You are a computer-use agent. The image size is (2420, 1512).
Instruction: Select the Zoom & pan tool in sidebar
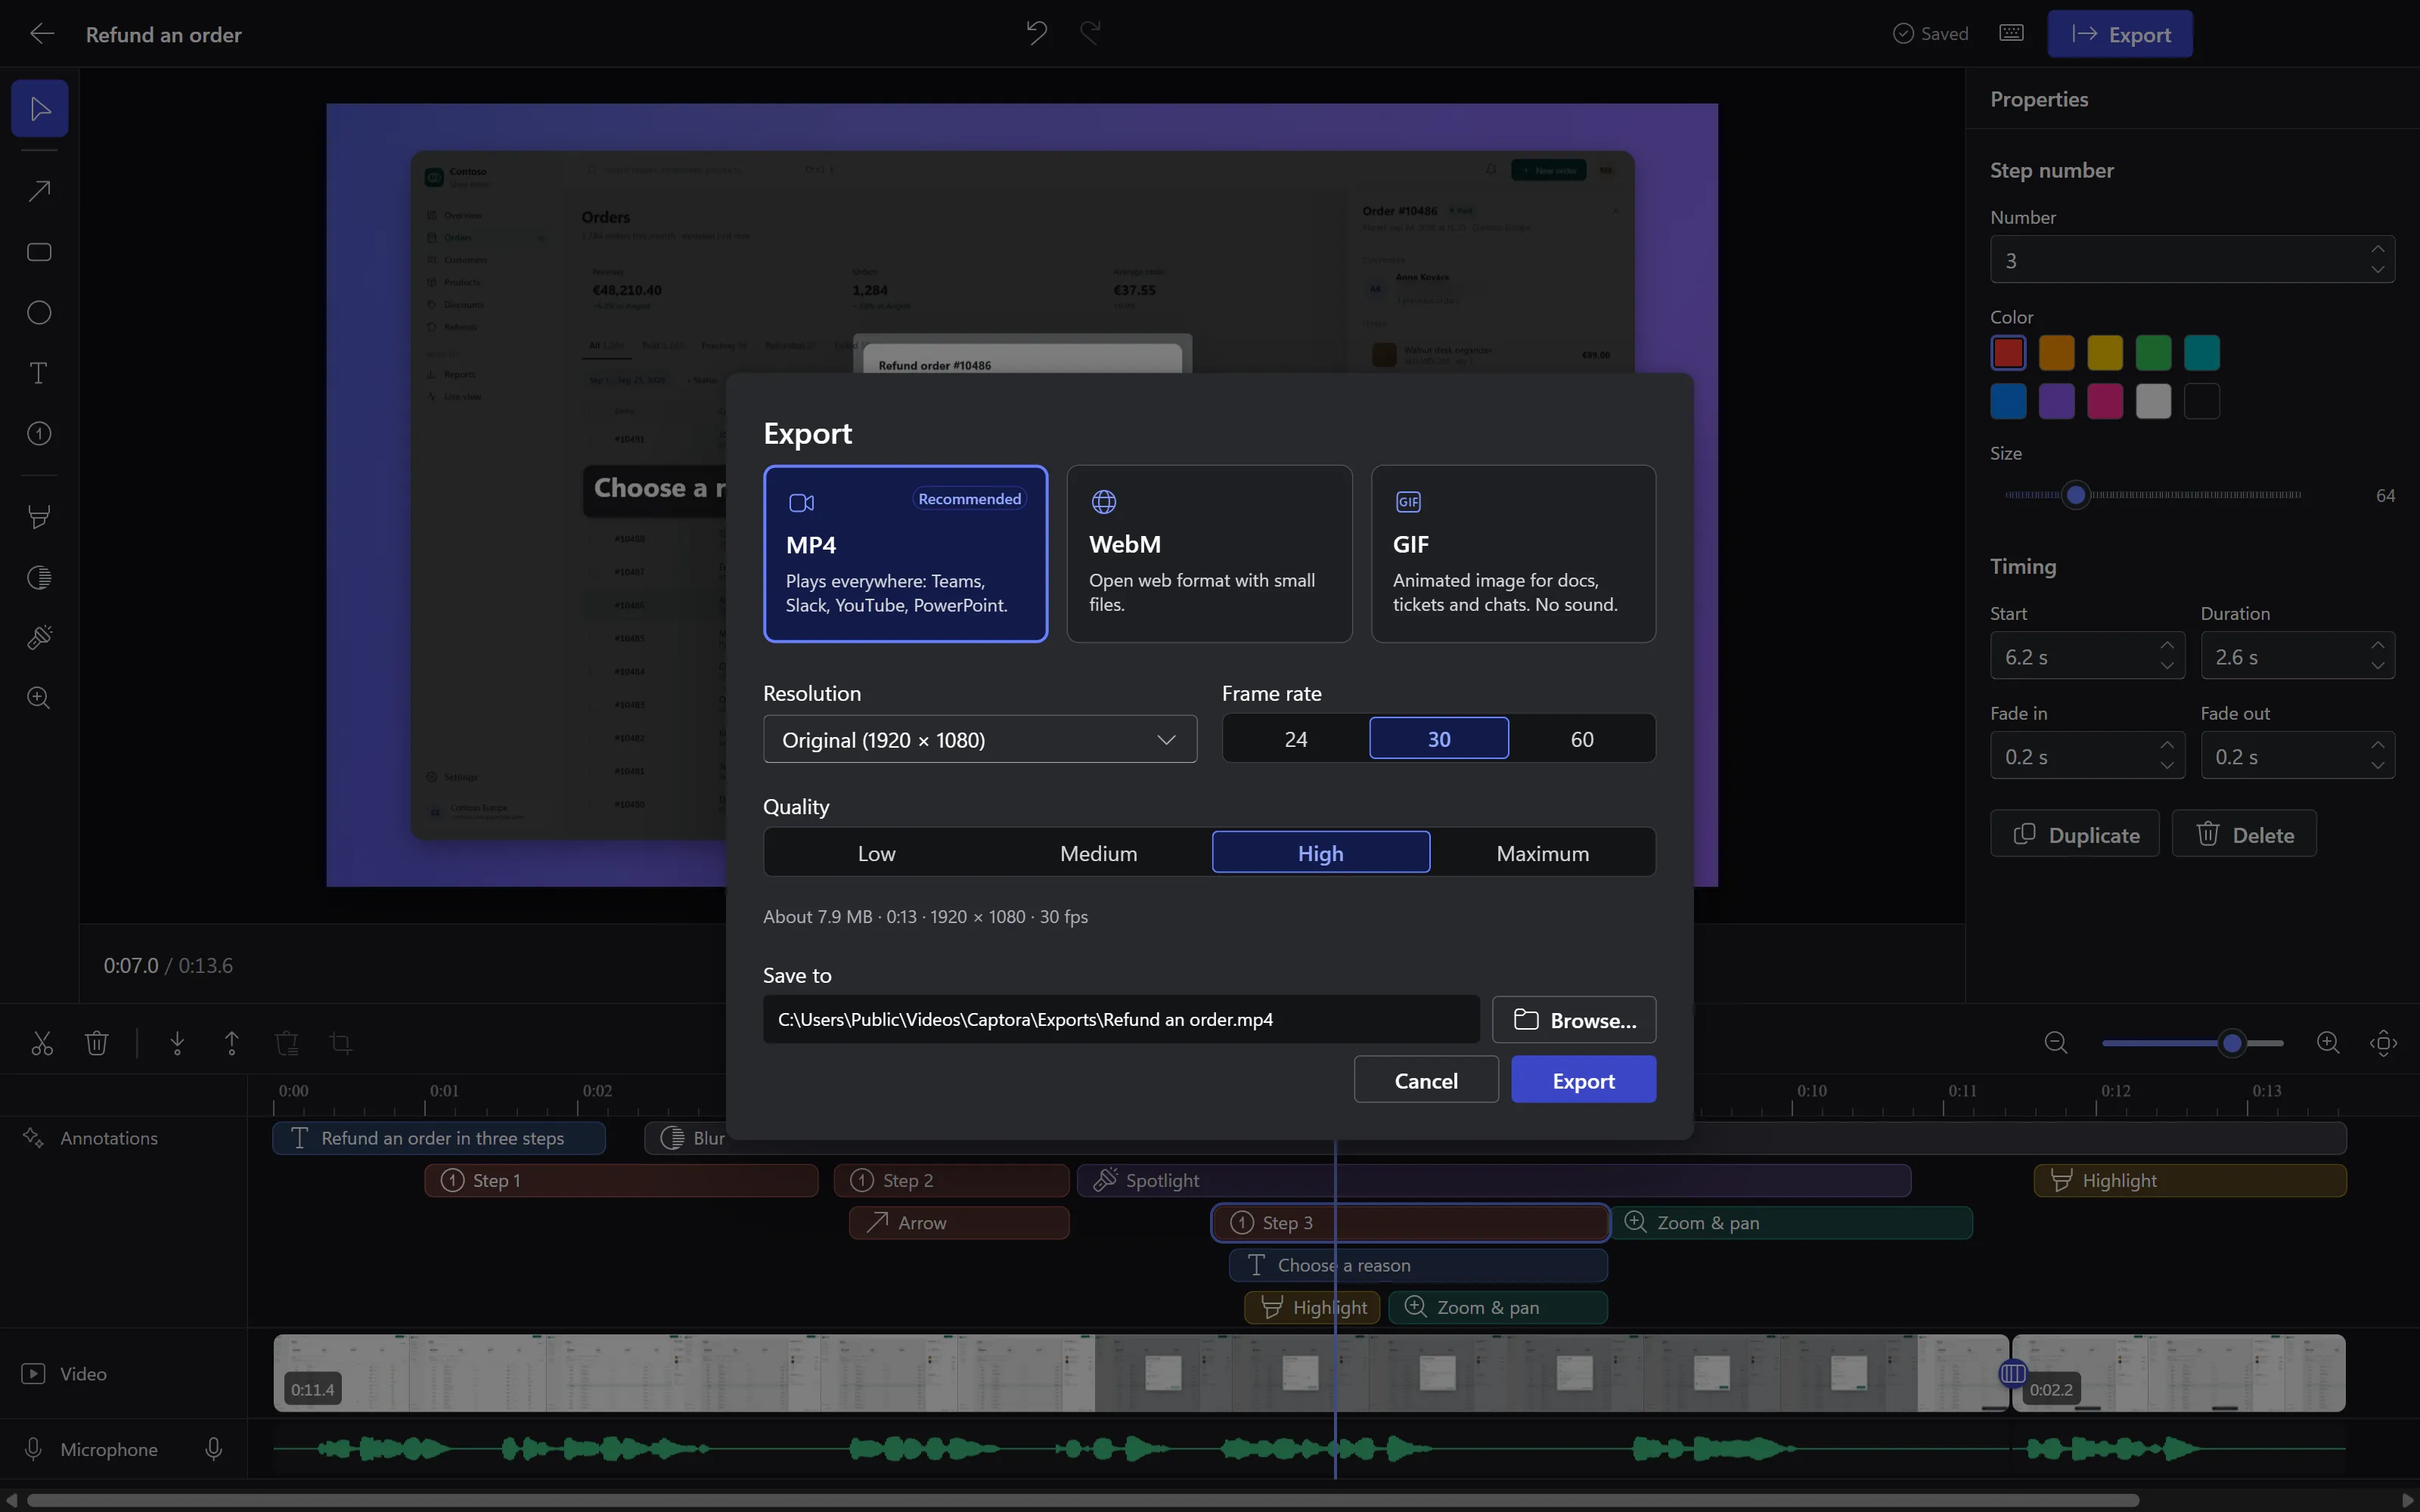pyautogui.click(x=40, y=698)
